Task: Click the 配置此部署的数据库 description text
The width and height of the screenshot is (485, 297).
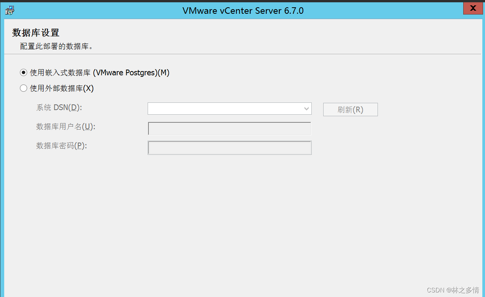Action: [x=57, y=47]
